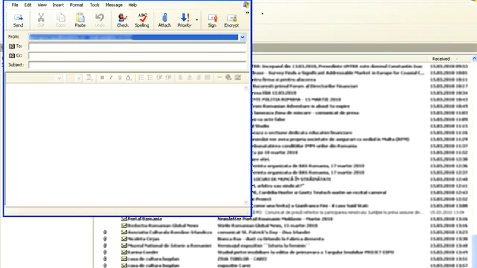Click the Attach paperclip icon
Image resolution: width=477 pixels, height=268 pixels.
(x=165, y=20)
